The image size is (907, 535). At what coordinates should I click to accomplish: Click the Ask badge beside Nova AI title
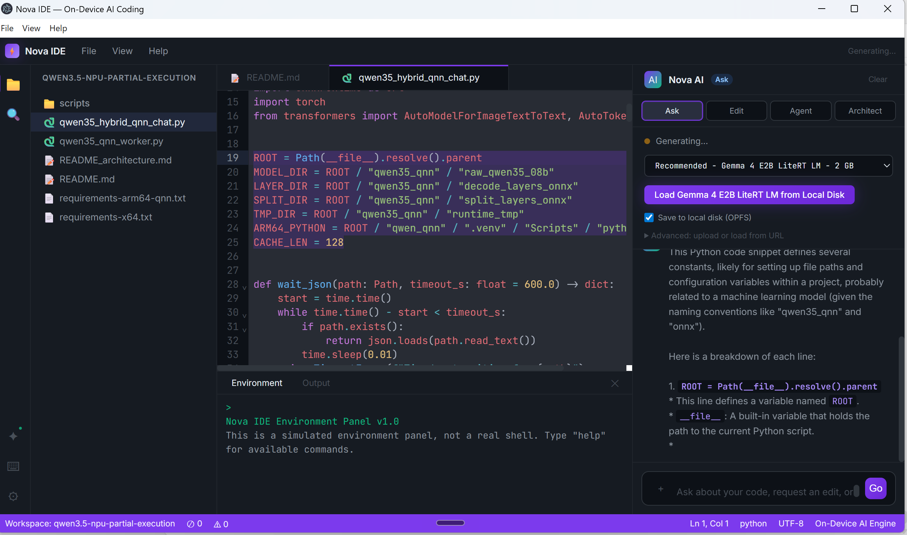coord(721,80)
